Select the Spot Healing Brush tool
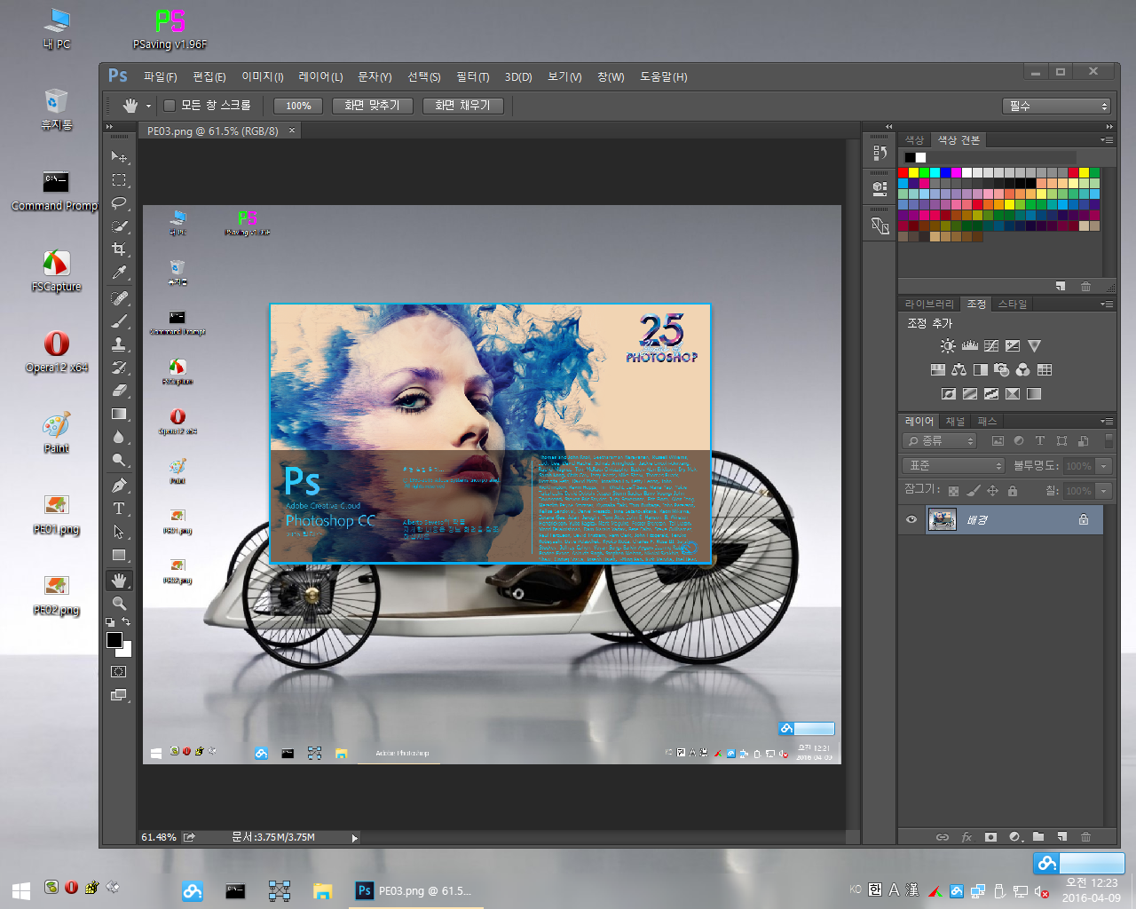 tap(119, 298)
